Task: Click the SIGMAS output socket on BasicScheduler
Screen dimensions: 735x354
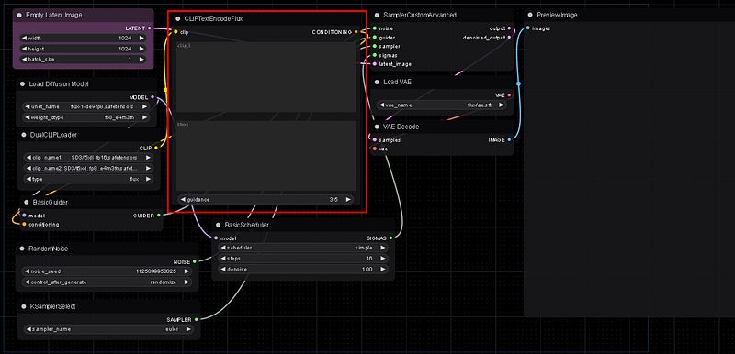Action: coord(390,238)
